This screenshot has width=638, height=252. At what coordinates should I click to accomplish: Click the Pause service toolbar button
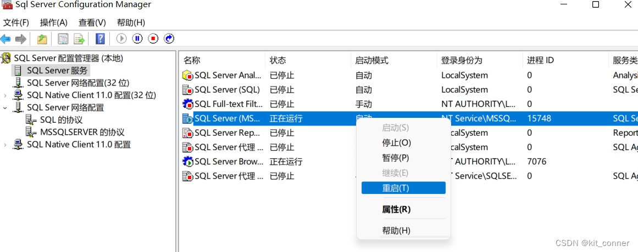[x=137, y=38]
